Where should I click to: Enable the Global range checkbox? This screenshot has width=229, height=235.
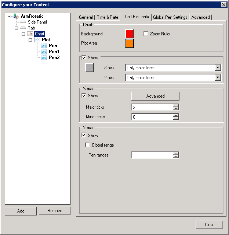(x=87, y=145)
